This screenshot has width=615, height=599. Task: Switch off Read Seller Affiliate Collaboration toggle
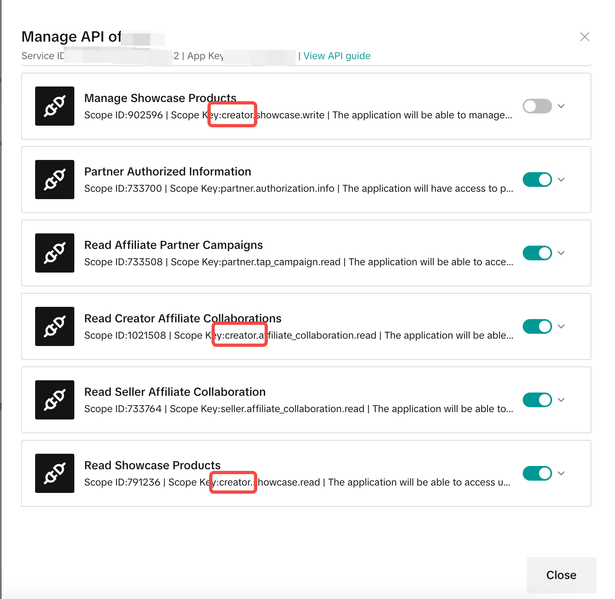pos(537,400)
